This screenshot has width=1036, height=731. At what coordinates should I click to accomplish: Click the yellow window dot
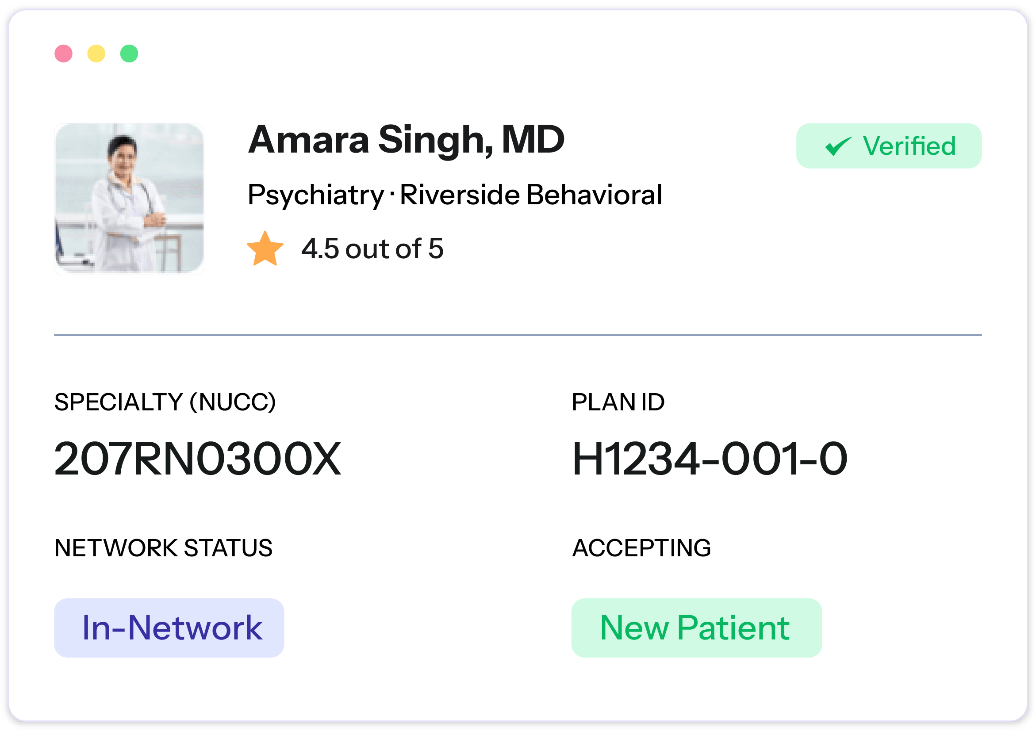tap(96, 54)
